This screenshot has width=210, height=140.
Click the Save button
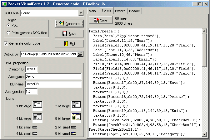(x=69, y=33)
